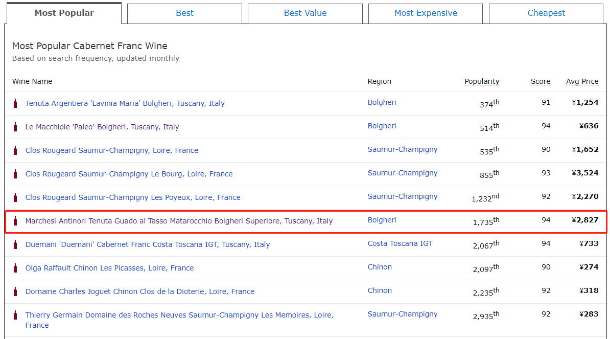Click the ¥283 average price
Viewport: 610px width, 339px height.
[x=589, y=314]
